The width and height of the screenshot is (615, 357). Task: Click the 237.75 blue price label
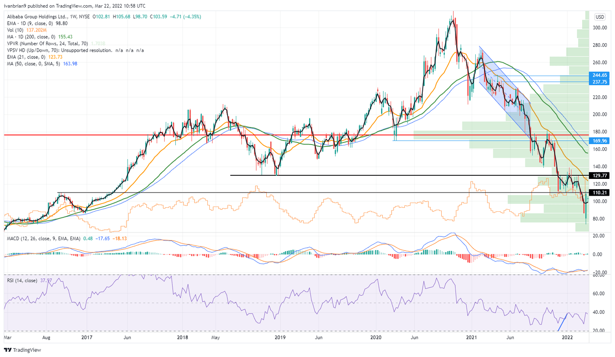pyautogui.click(x=600, y=82)
